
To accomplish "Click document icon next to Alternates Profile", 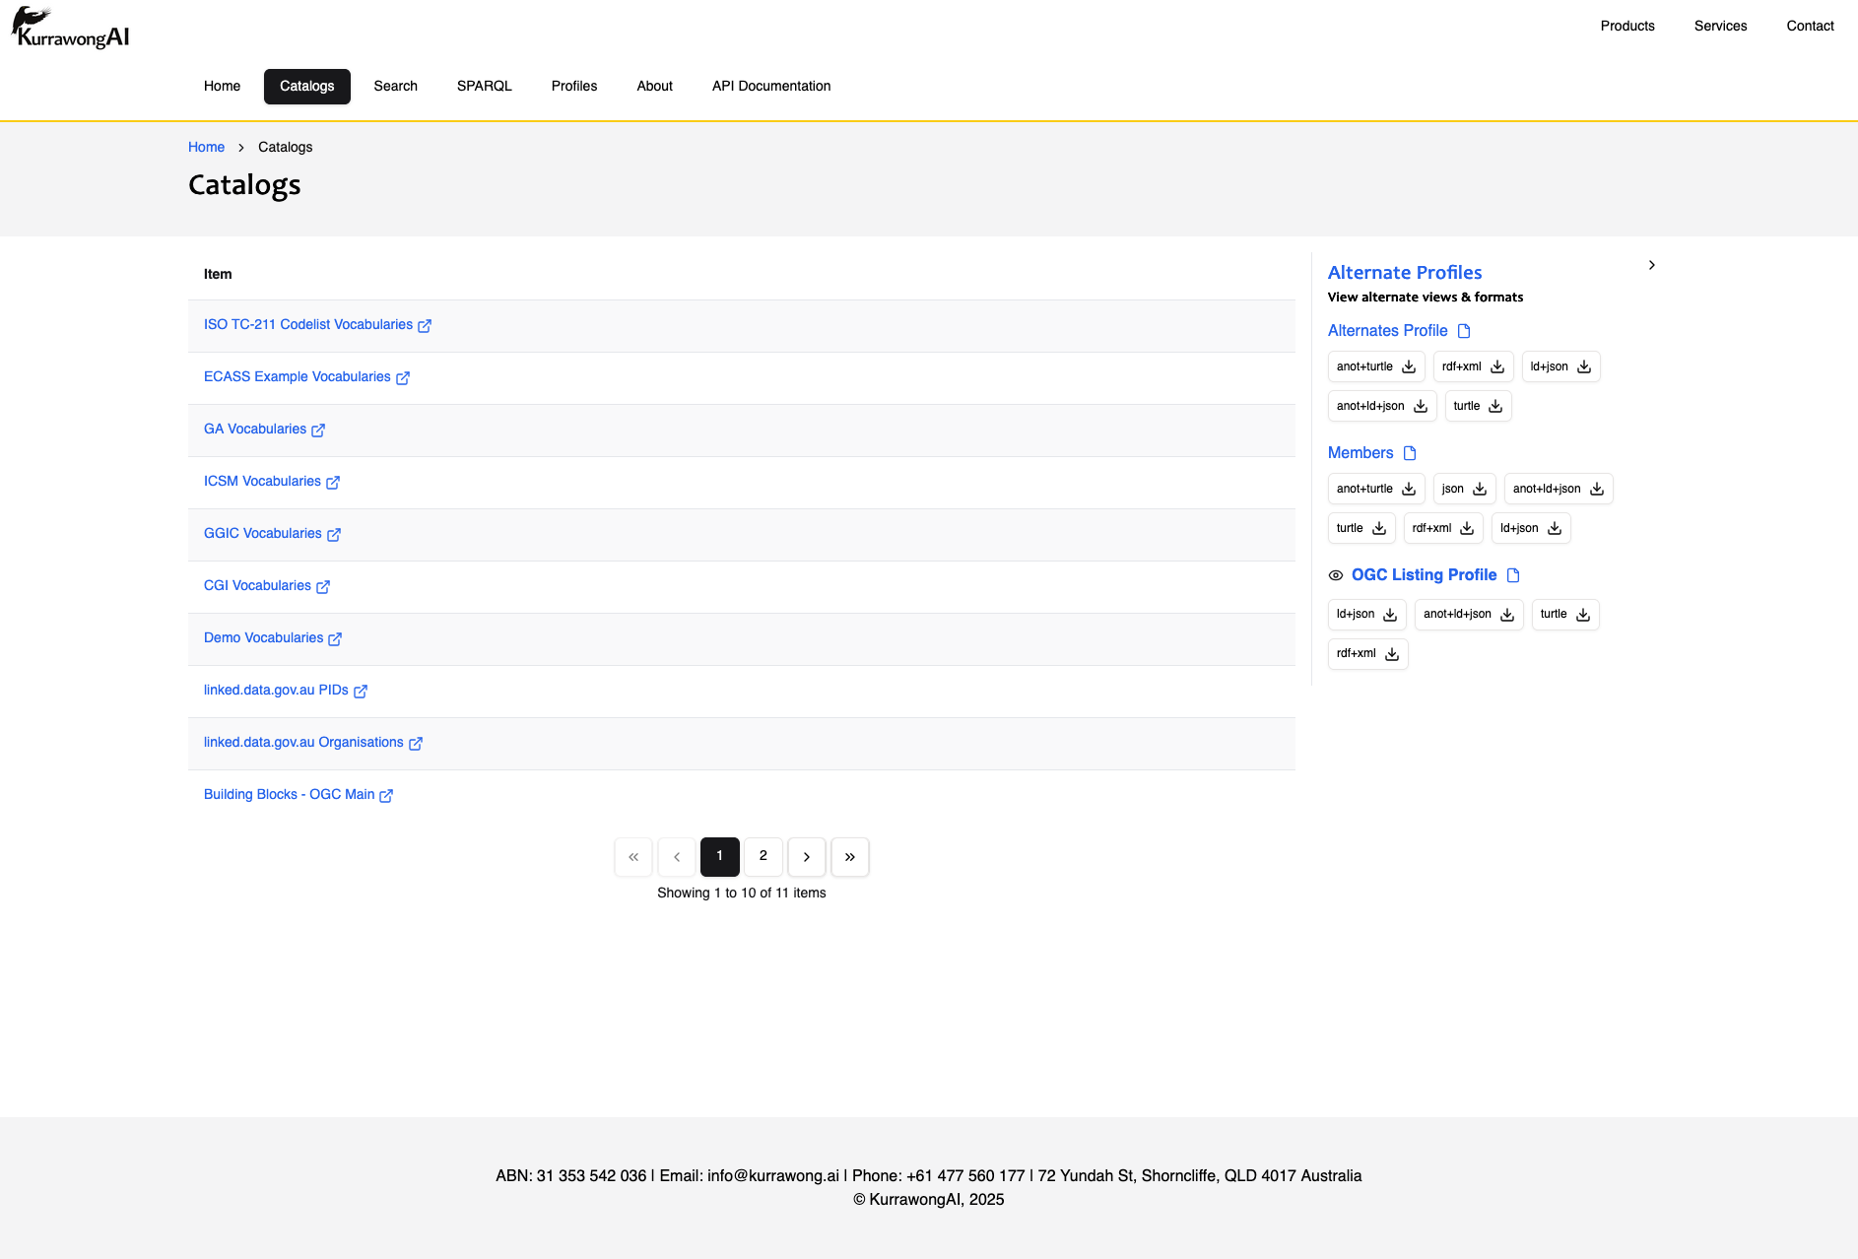I will click(x=1464, y=331).
